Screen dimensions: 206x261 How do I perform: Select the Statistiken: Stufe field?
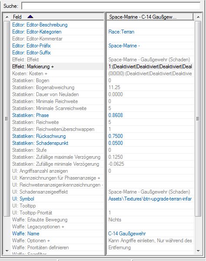pyautogui.click(x=57, y=150)
